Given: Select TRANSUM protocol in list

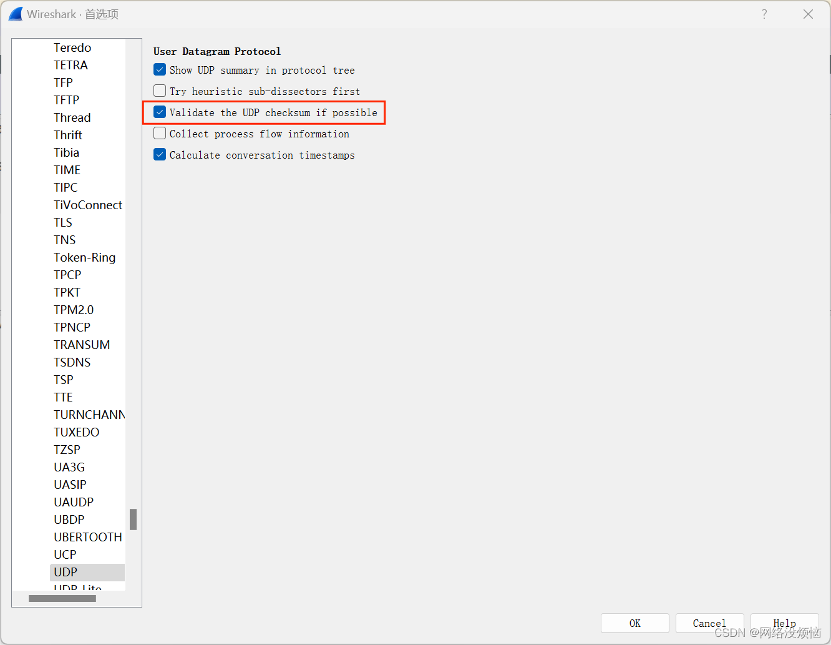Looking at the screenshot, I should click(x=82, y=345).
